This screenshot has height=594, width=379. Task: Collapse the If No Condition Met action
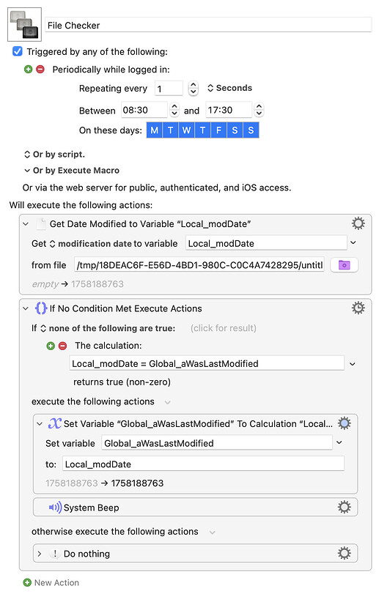(26, 308)
